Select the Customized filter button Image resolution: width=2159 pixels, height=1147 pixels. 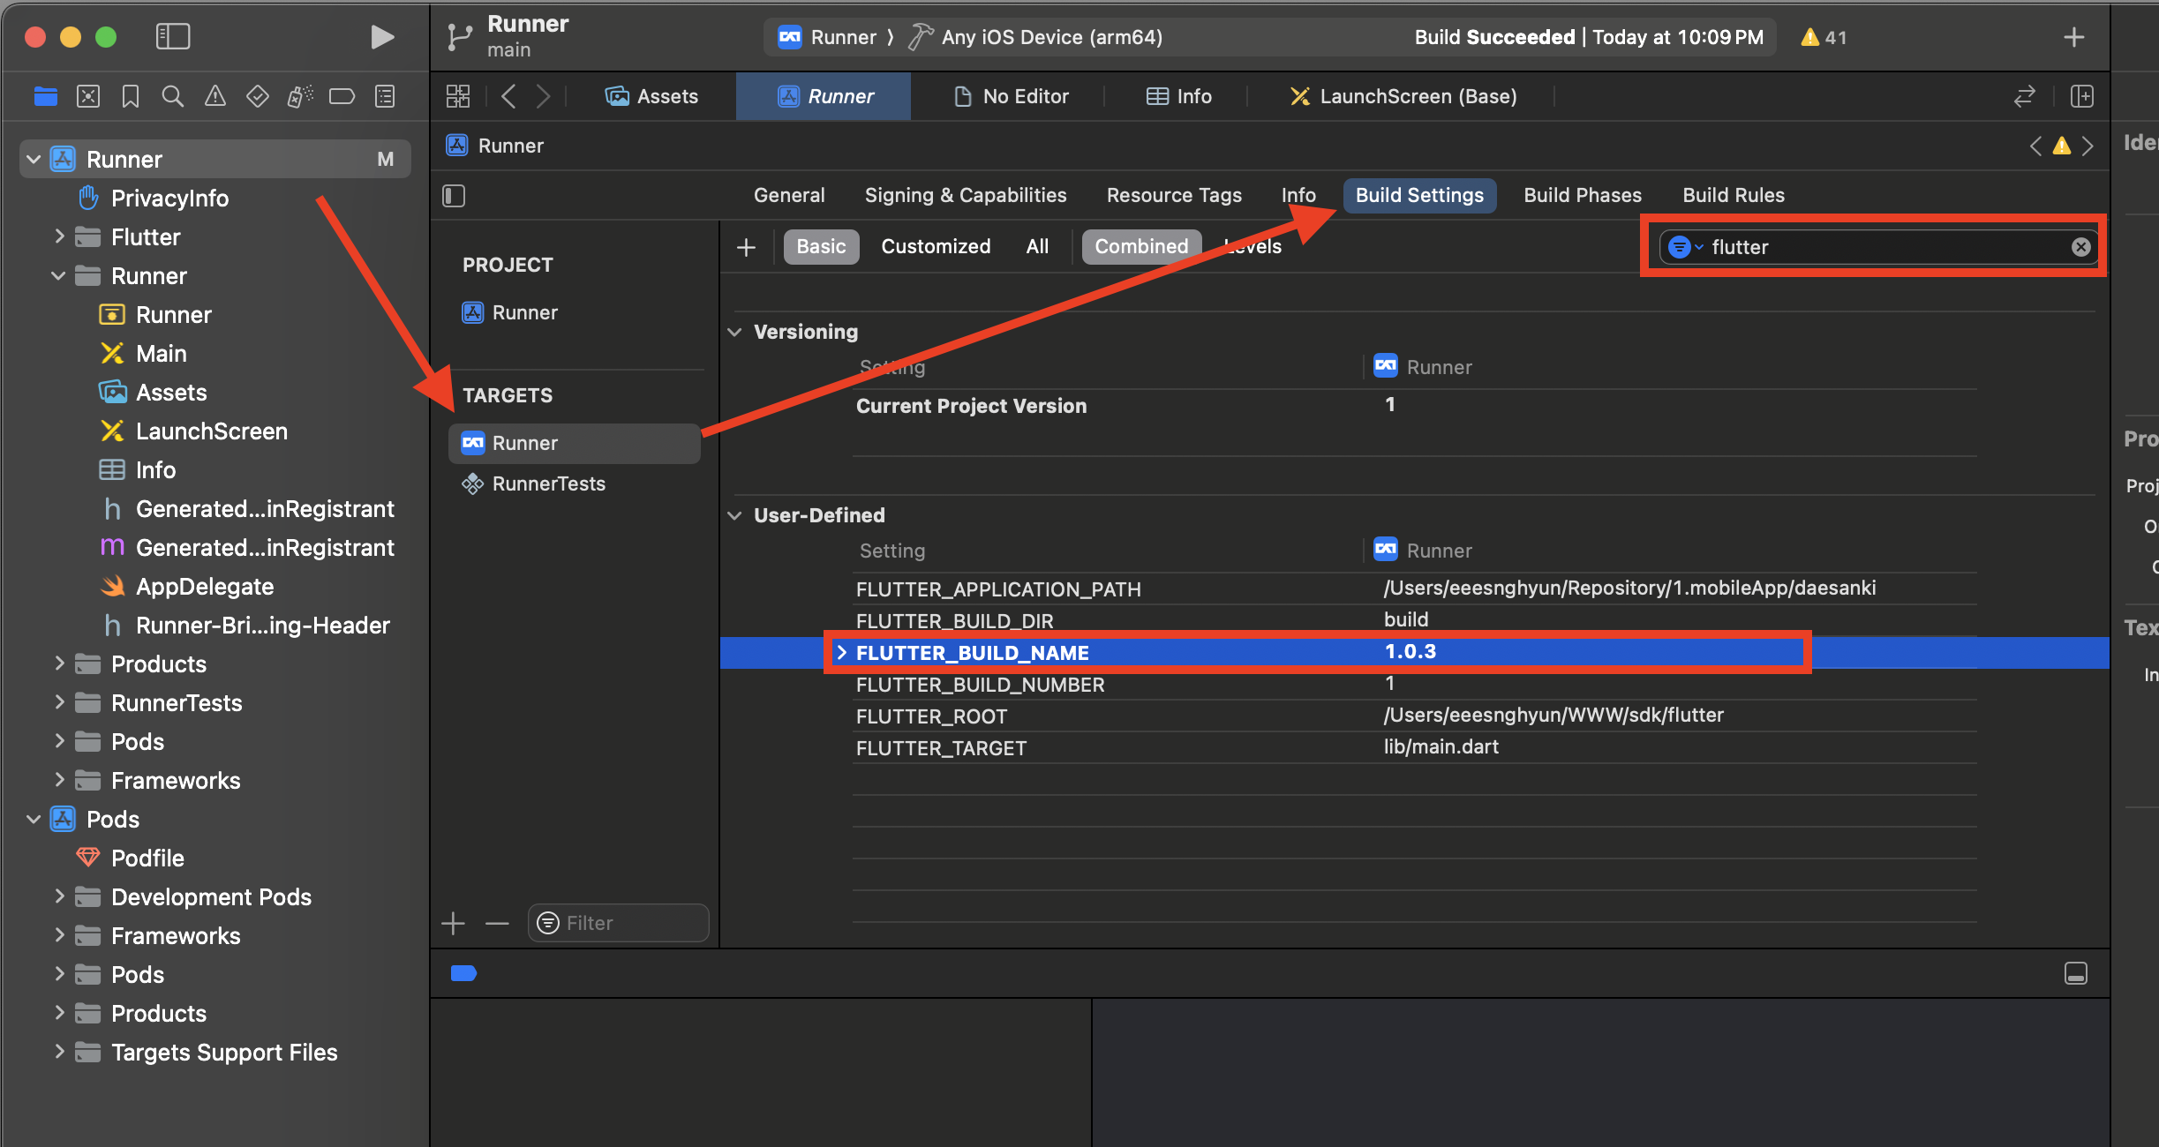click(x=936, y=246)
